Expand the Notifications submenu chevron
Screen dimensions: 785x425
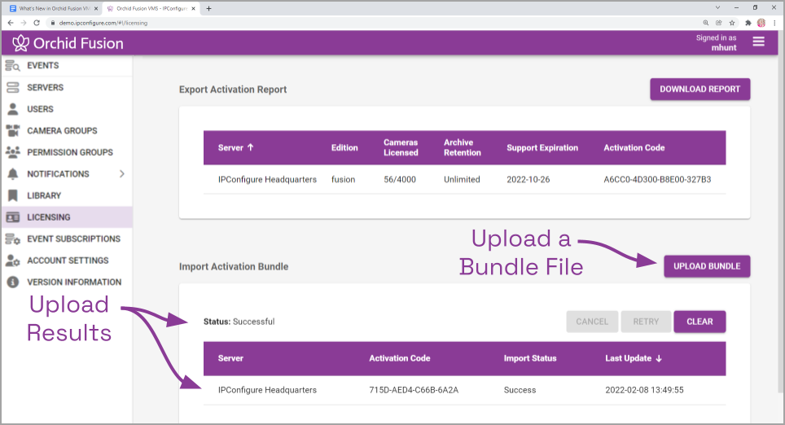coord(121,173)
